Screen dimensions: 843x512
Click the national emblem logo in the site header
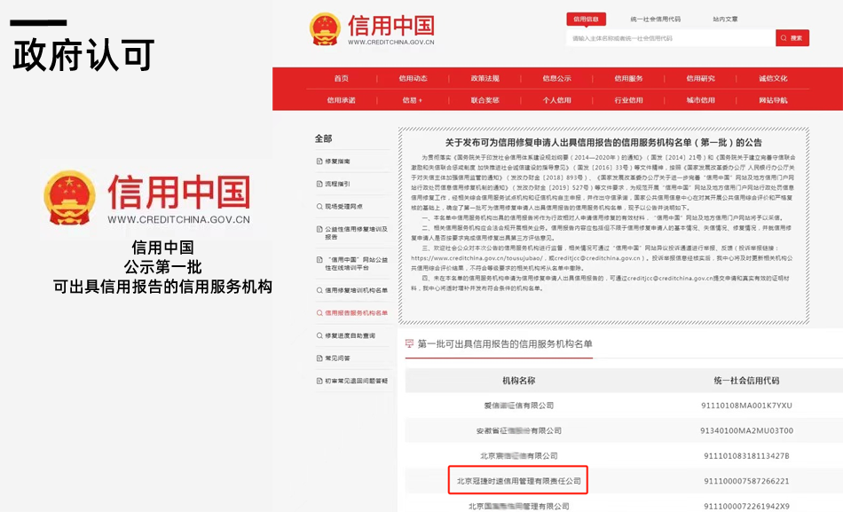click(325, 28)
